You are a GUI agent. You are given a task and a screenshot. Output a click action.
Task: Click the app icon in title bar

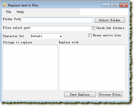pyautogui.click(x=5, y=5)
